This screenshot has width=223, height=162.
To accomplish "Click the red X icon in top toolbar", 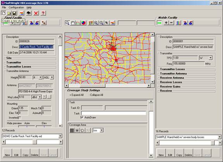I will coord(36,13).
